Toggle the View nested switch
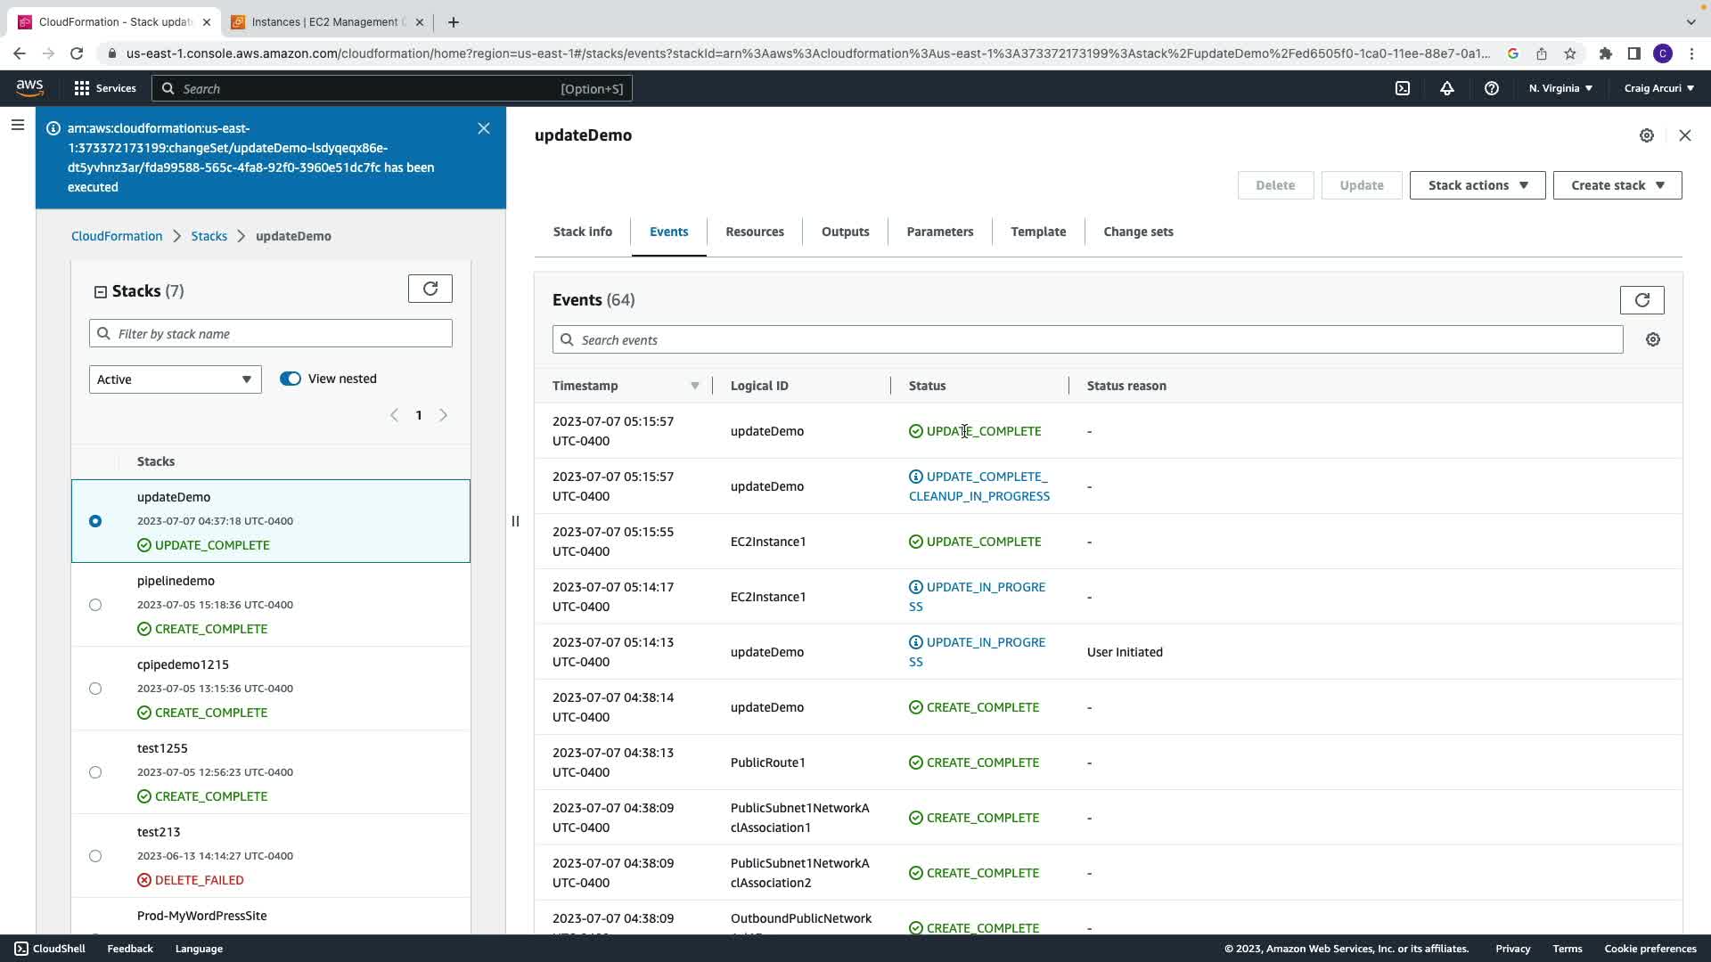The height and width of the screenshot is (962, 1711). [x=291, y=379]
